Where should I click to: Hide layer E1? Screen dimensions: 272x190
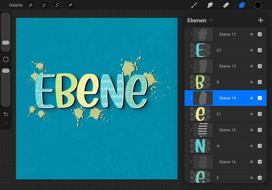260,114
